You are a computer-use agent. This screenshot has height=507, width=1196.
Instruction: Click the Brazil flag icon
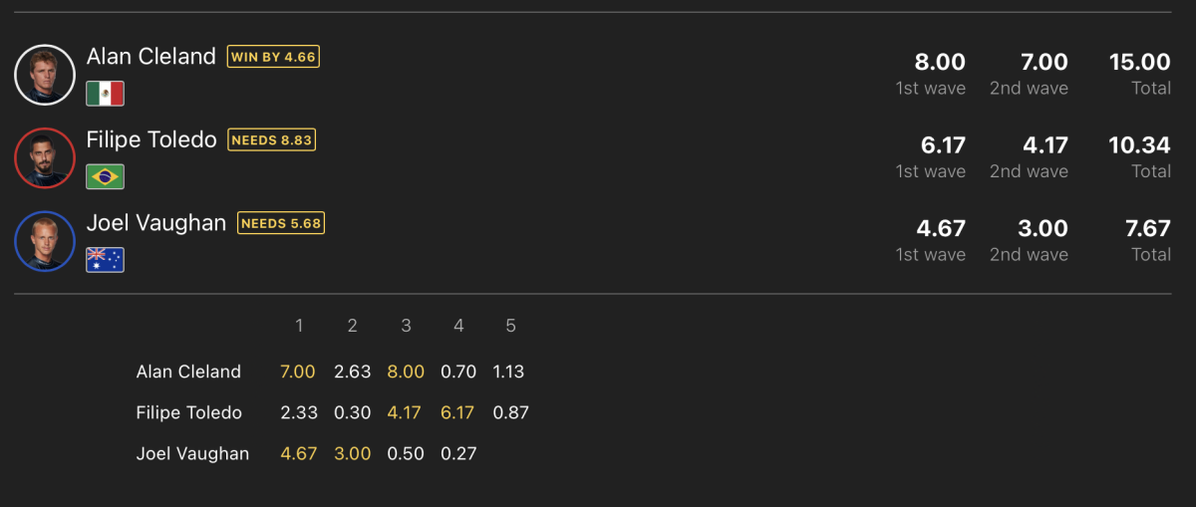point(105,176)
